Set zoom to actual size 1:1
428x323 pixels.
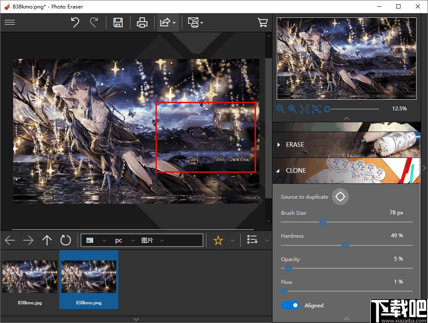coord(305,109)
